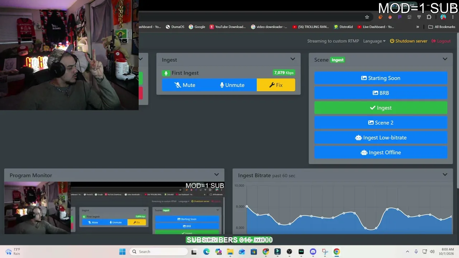Open the volume control in system tray

[x=432, y=252]
